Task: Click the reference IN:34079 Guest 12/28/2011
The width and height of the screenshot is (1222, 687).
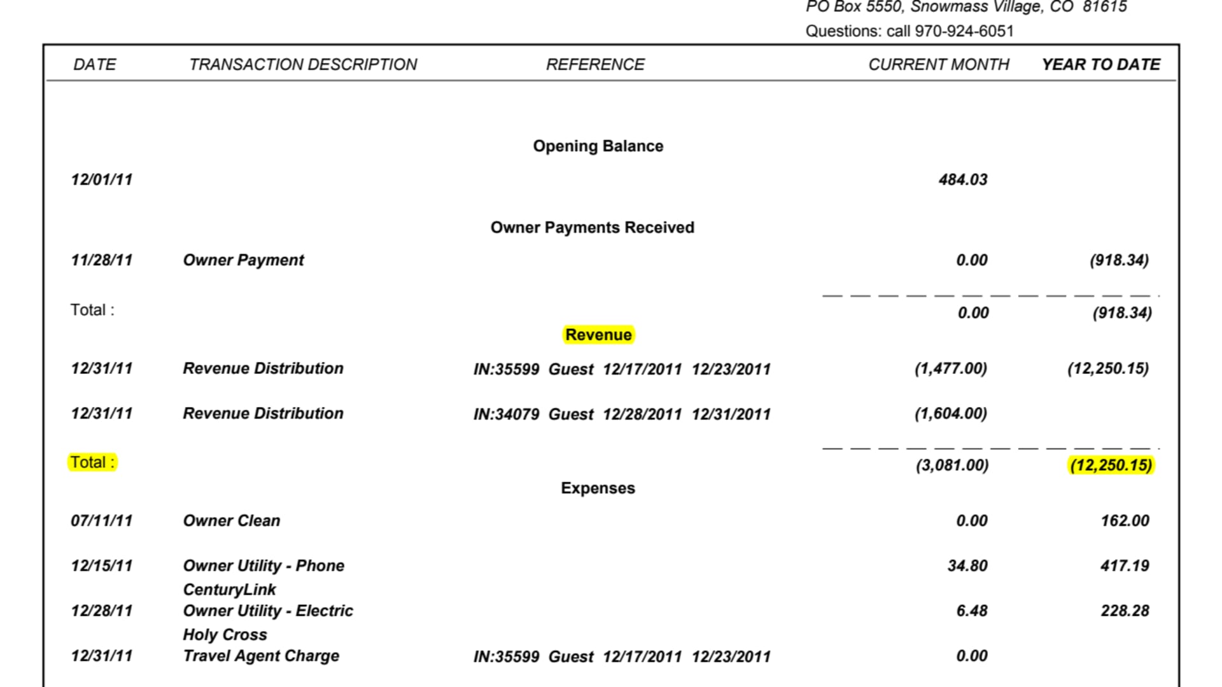Action: click(622, 414)
